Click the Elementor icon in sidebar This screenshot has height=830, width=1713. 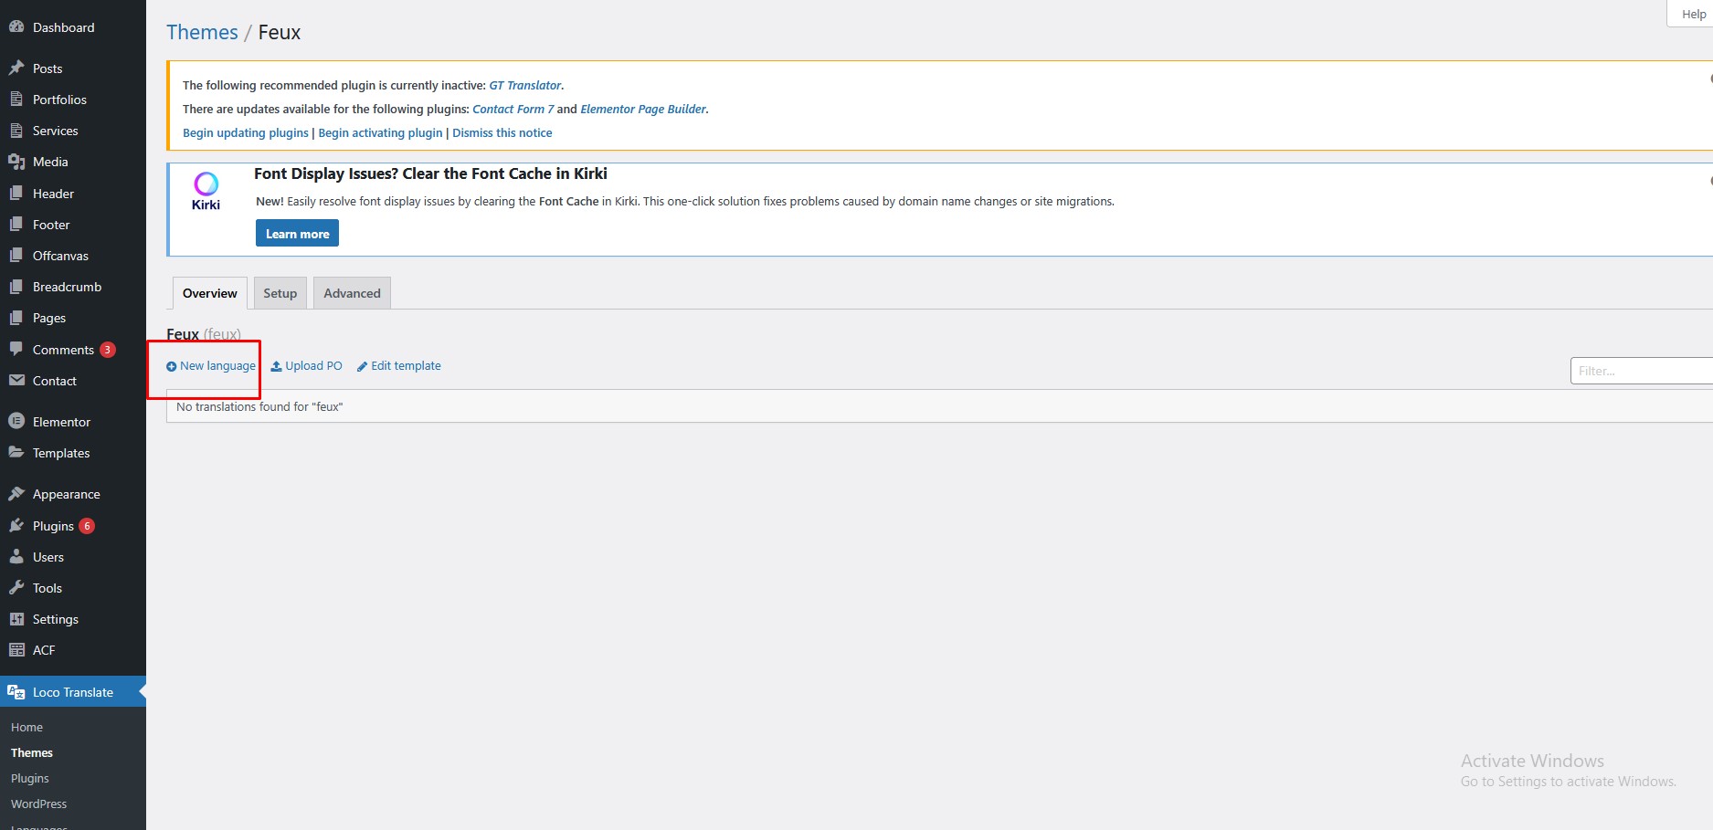[x=16, y=422]
